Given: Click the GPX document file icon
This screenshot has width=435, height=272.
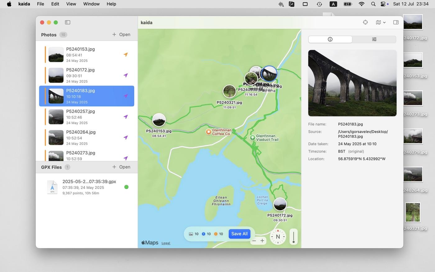Looking at the screenshot, I should coord(52,187).
